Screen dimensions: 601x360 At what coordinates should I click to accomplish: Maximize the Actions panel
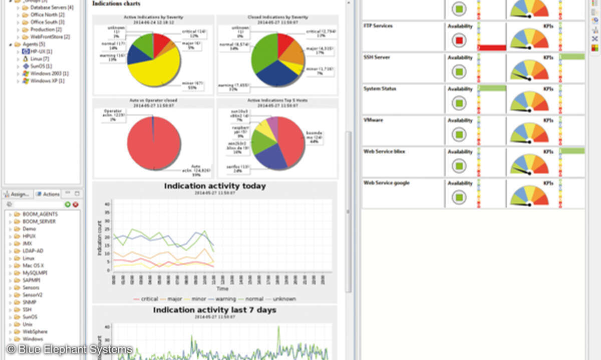[x=77, y=193]
